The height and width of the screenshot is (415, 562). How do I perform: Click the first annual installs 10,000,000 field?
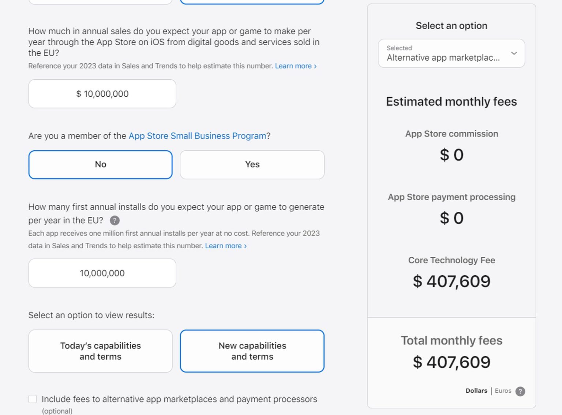(102, 273)
